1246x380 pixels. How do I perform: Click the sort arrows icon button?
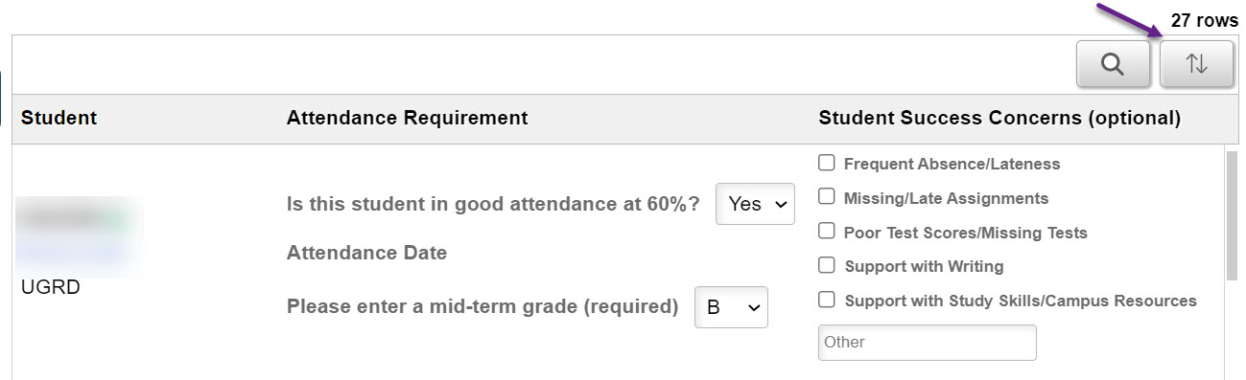pos(1196,64)
